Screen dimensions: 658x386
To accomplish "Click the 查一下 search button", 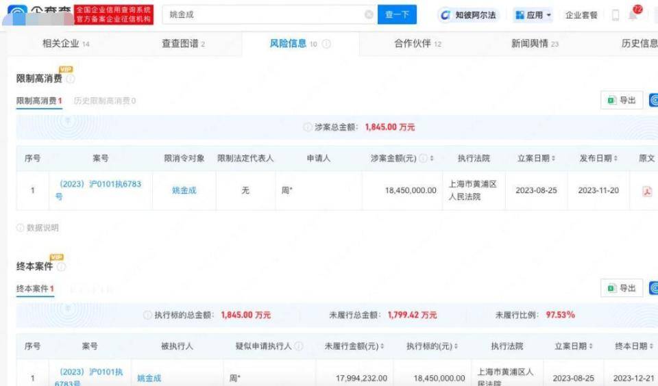I will point(397,14).
